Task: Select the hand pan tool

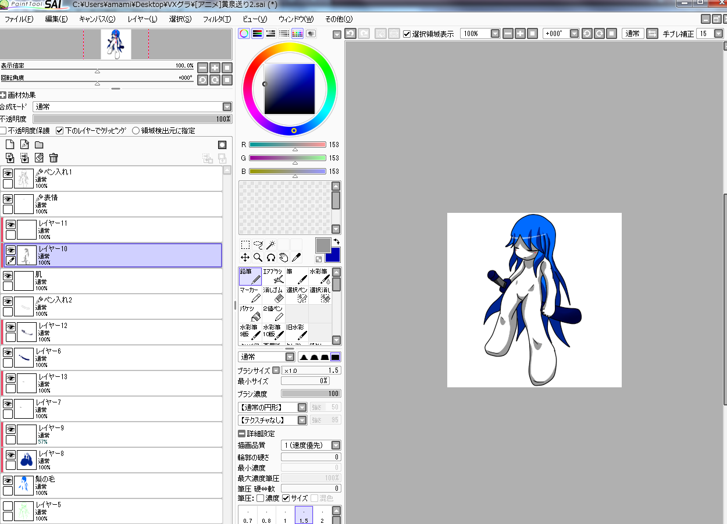Action: (x=284, y=257)
